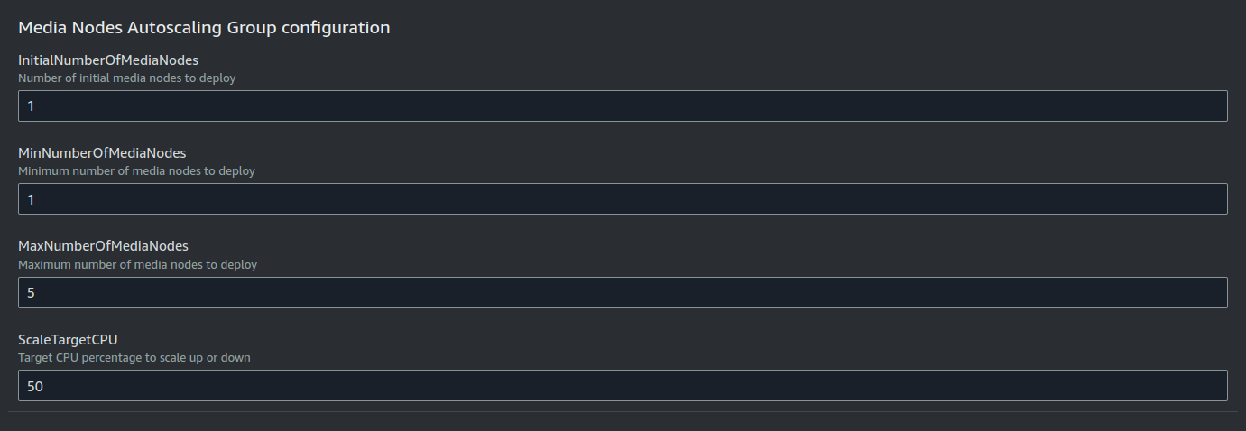Select the MaxNumberOfMediaNodes label

[103, 246]
